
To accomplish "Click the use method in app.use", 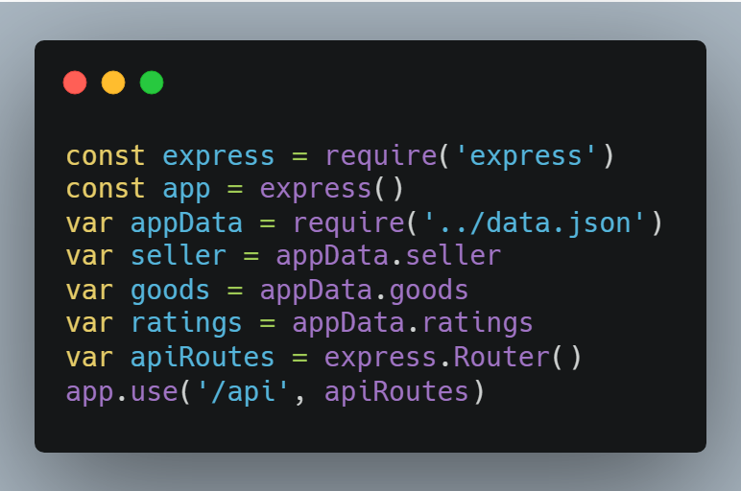I will click(x=155, y=392).
